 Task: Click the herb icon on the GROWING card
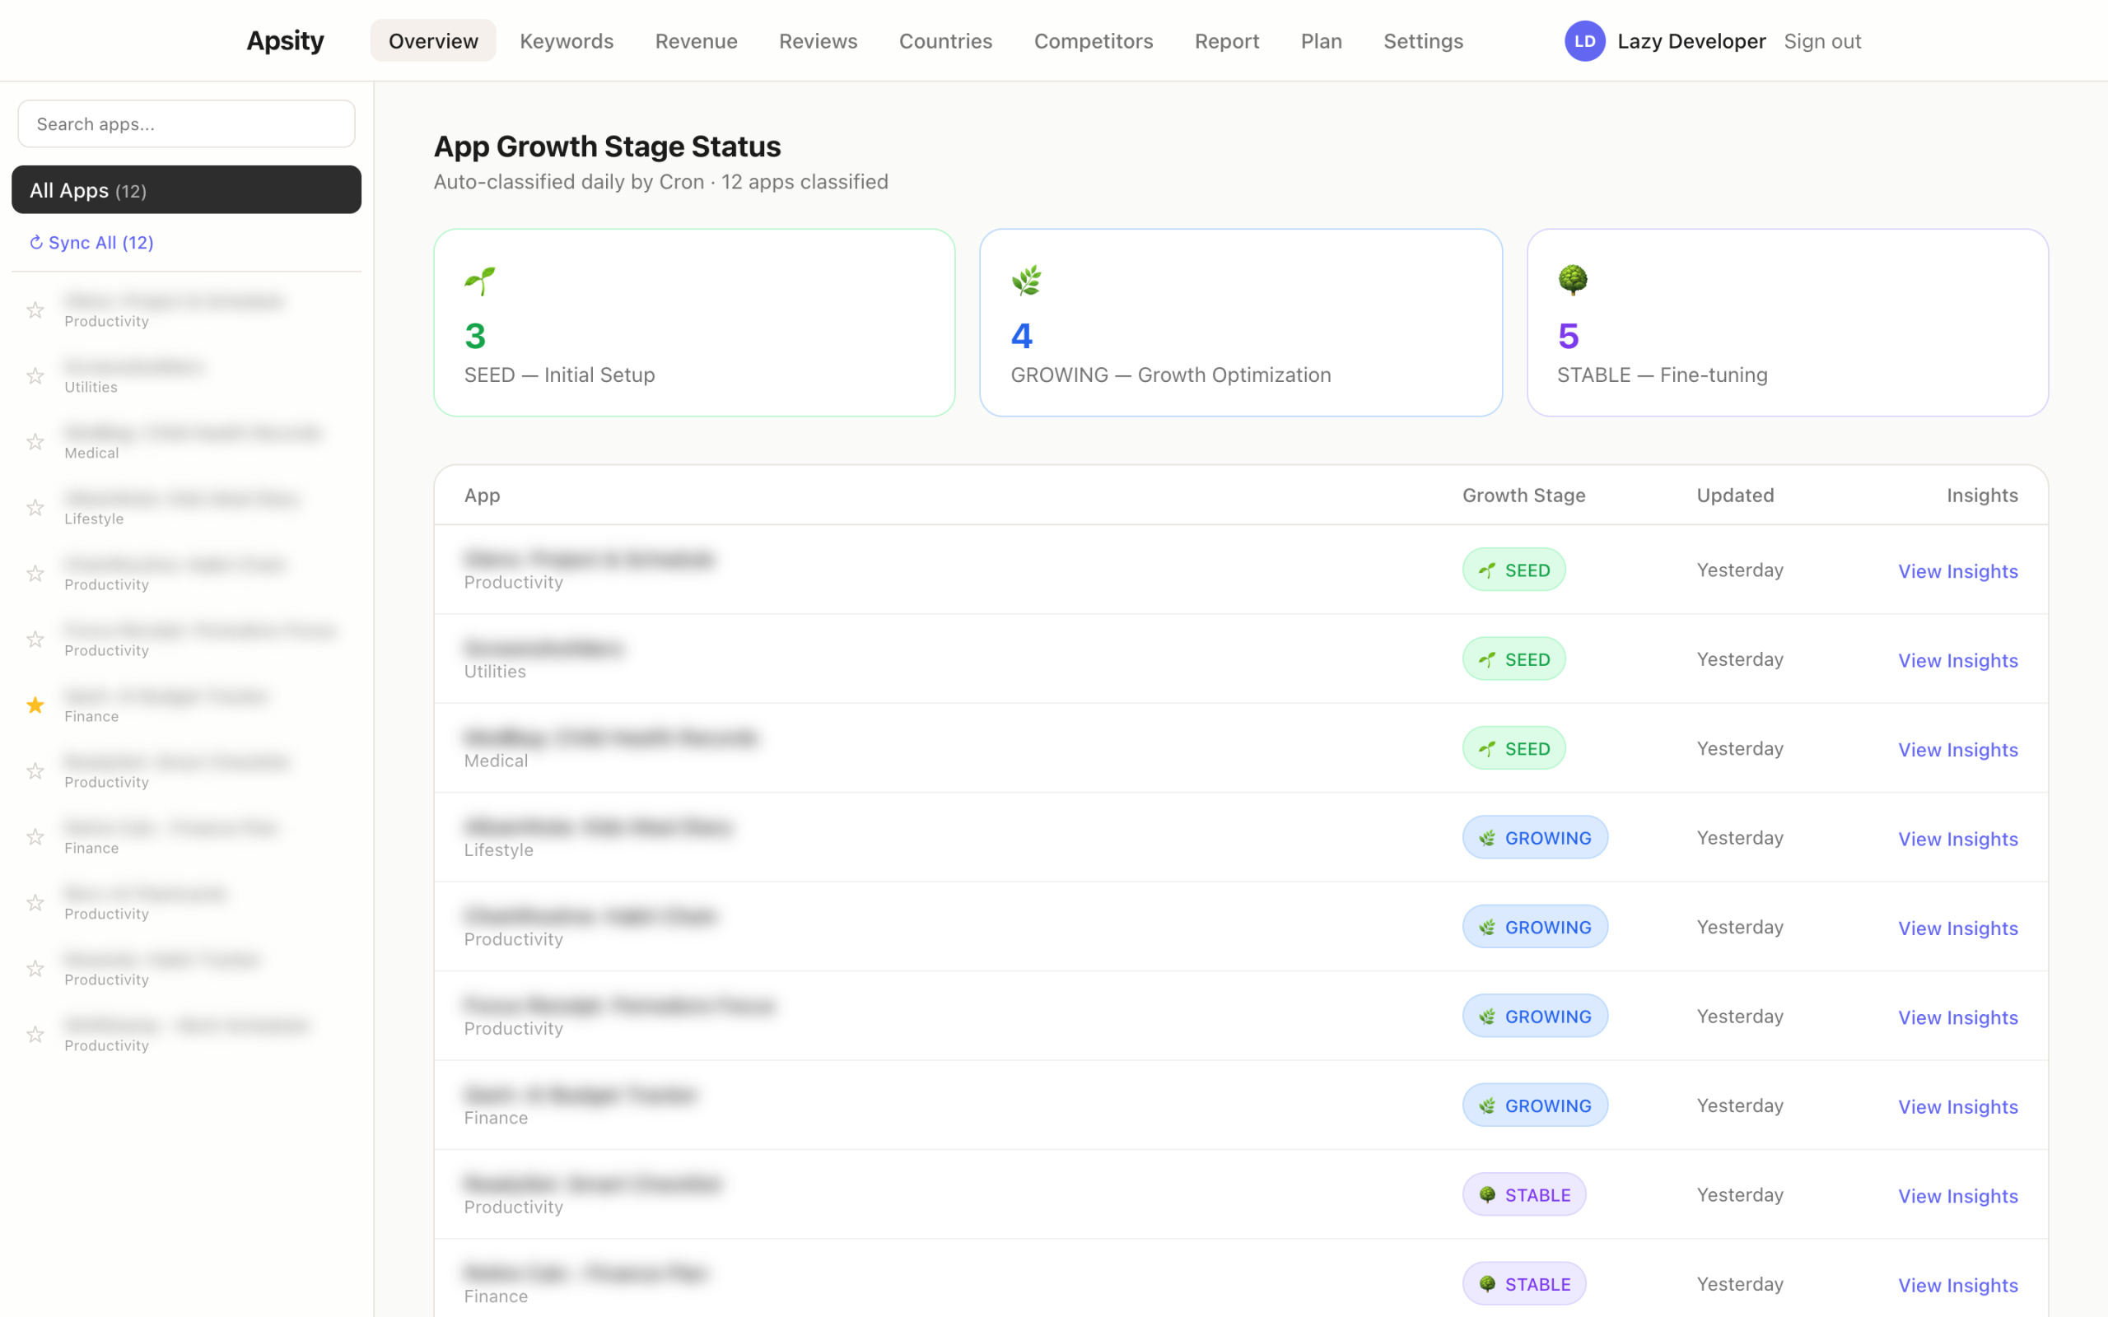1026,281
